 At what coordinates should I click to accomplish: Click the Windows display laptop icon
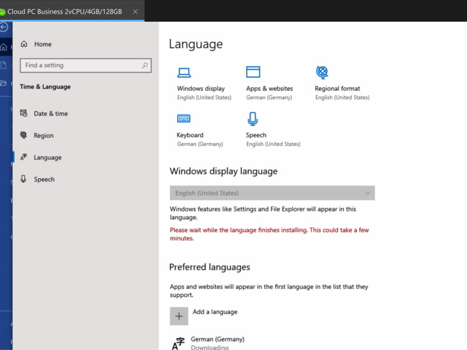click(184, 73)
